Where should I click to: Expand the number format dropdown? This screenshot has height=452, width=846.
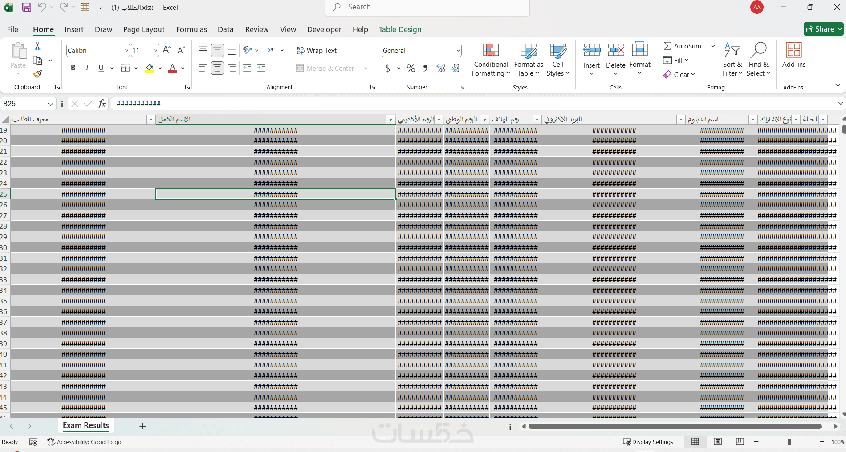coord(458,51)
